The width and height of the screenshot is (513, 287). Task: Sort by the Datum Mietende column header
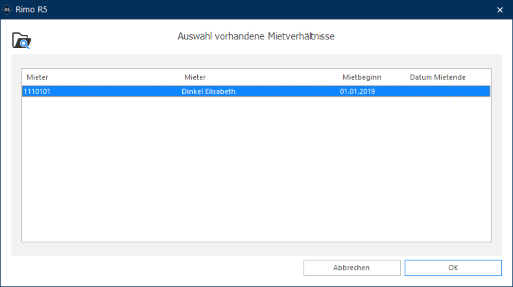point(438,77)
